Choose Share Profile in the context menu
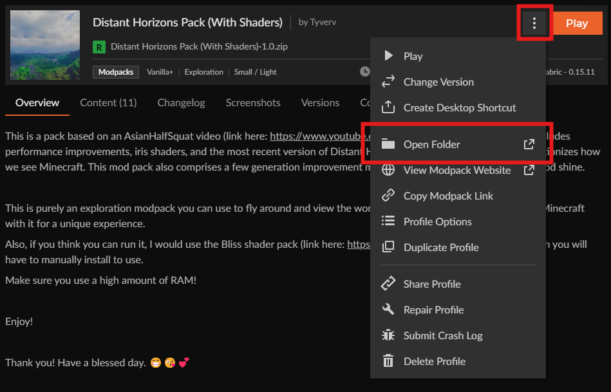611x392 pixels. coord(431,284)
